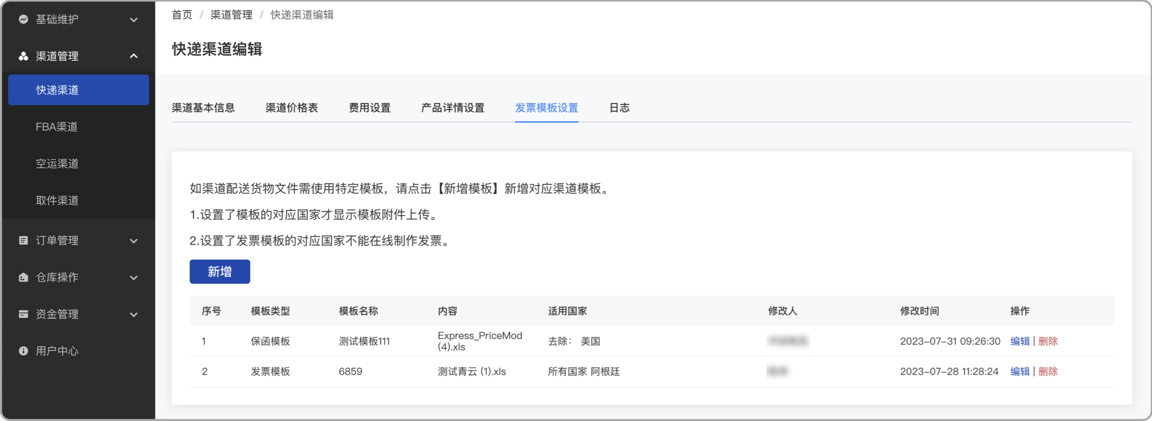Select 快递渠道 in the sidebar
Viewport: 1152px width, 421px height.
pyautogui.click(x=78, y=90)
